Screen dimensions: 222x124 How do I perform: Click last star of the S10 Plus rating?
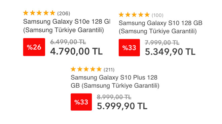click(x=99, y=69)
